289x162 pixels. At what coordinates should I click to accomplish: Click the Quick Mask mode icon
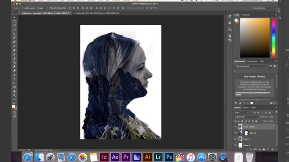[14, 112]
